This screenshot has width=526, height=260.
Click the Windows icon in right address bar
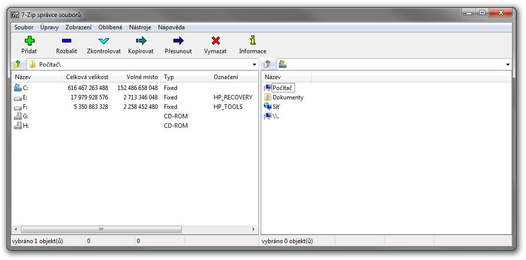[x=283, y=64]
